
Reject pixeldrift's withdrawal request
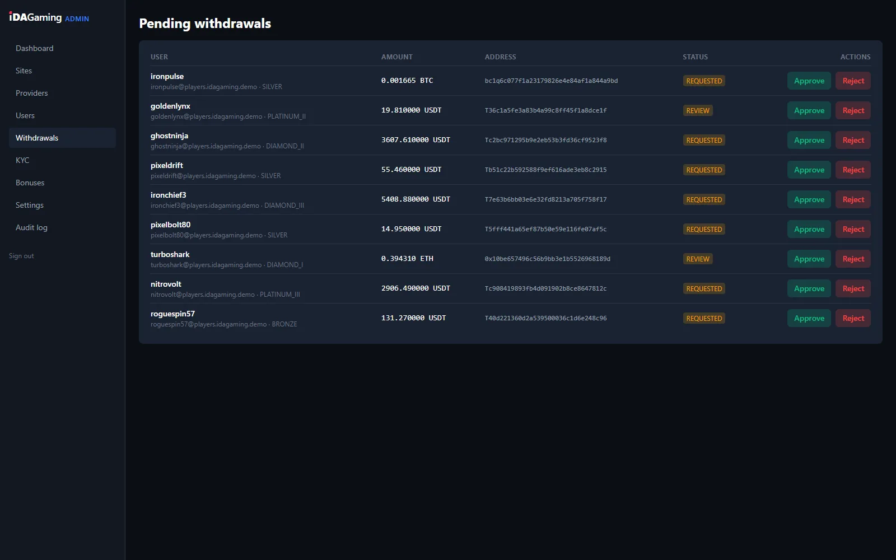(x=853, y=170)
